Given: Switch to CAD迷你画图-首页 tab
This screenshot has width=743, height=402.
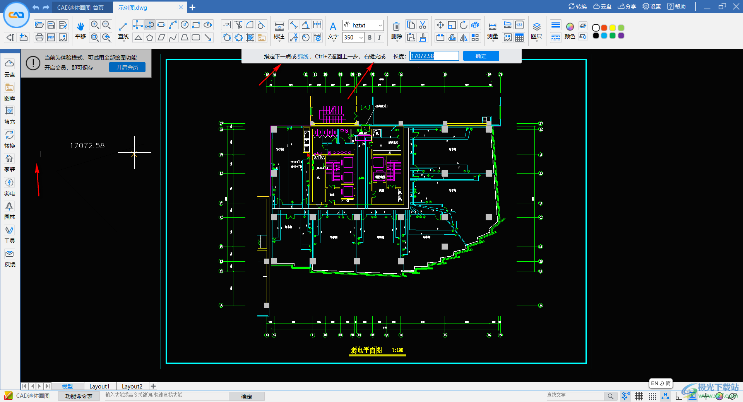Looking at the screenshot, I should coord(80,7).
